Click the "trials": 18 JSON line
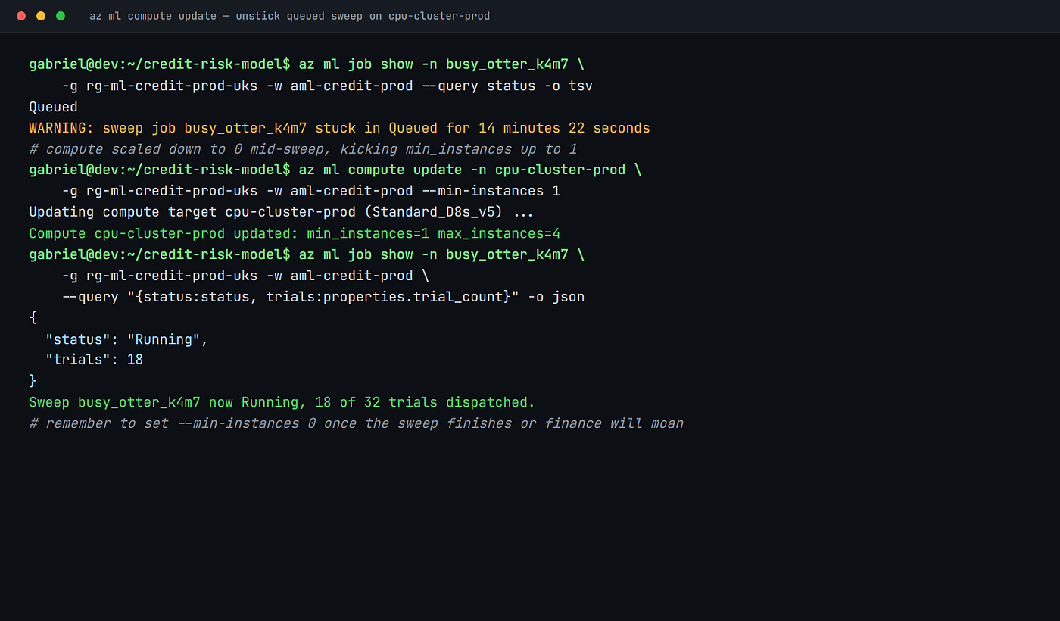The image size is (1060, 621). (94, 360)
